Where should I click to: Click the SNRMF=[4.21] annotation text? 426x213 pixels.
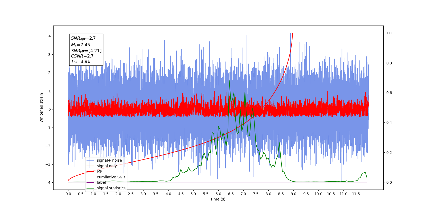[86, 51]
